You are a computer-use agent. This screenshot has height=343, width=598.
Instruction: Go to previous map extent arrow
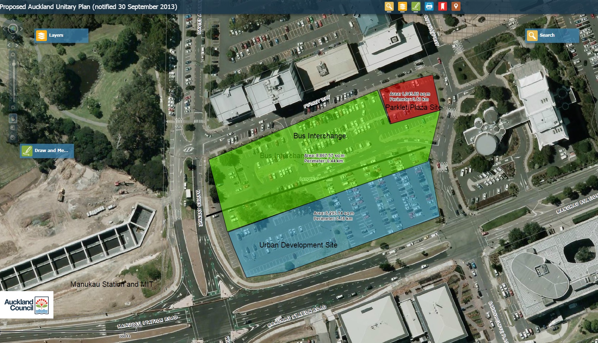(x=9, y=45)
